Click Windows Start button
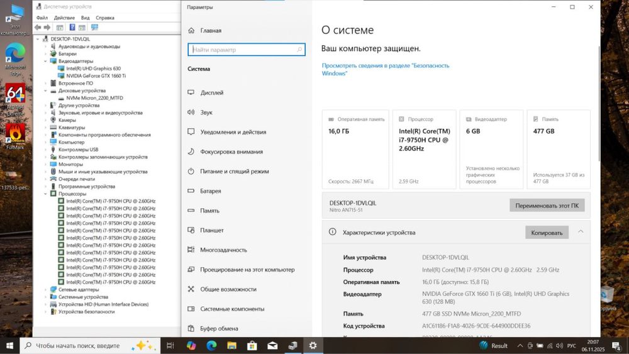Viewport: 629px width, 354px height. pos(9,346)
